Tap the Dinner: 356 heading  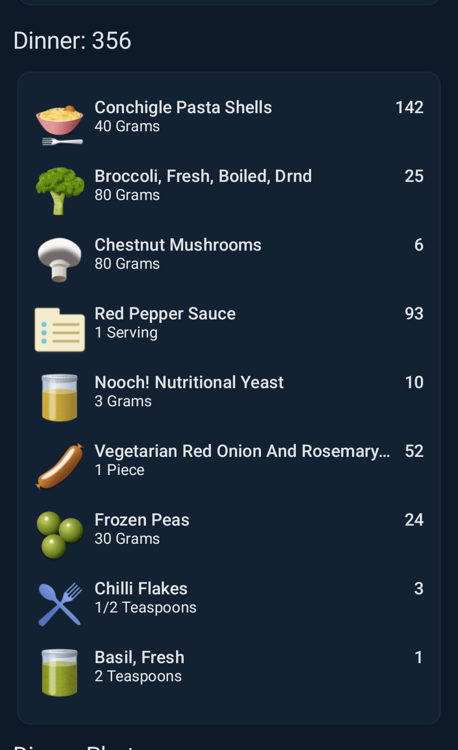point(73,41)
